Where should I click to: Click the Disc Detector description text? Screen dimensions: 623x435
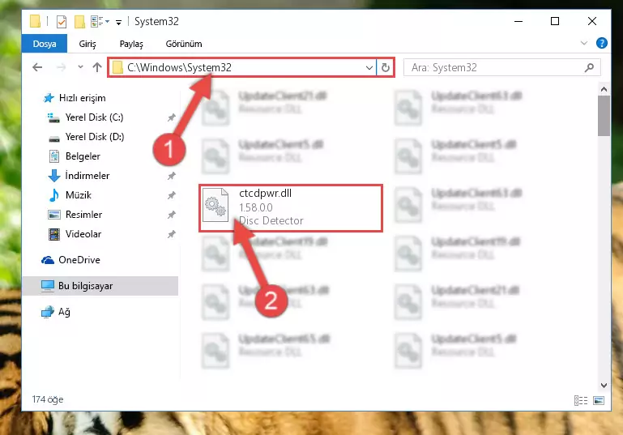[271, 220]
